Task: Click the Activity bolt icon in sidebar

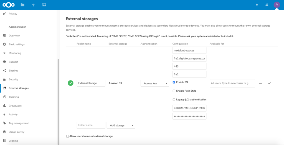Action: pos(4,115)
